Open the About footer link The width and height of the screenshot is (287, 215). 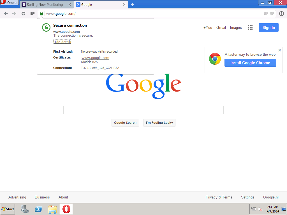pos(63,197)
